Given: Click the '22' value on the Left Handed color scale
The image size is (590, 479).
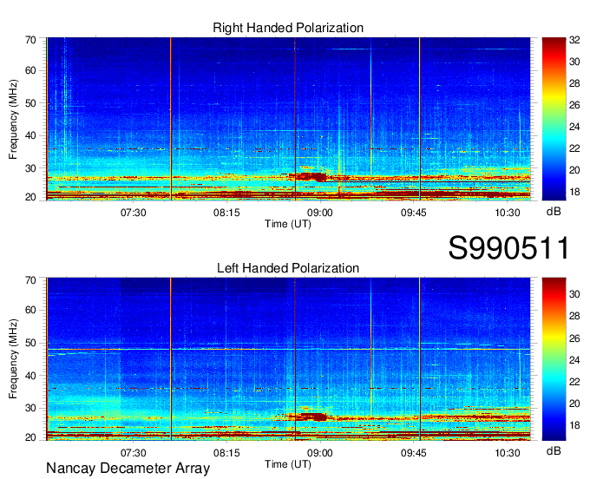Looking at the screenshot, I should click(574, 382).
